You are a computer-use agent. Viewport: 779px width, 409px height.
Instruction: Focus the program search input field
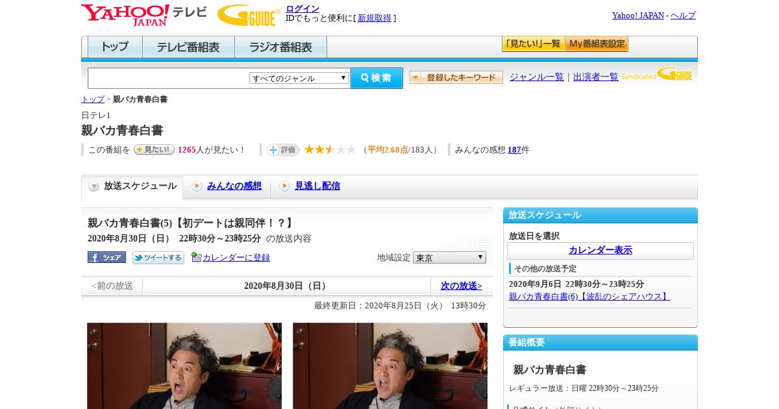(169, 78)
